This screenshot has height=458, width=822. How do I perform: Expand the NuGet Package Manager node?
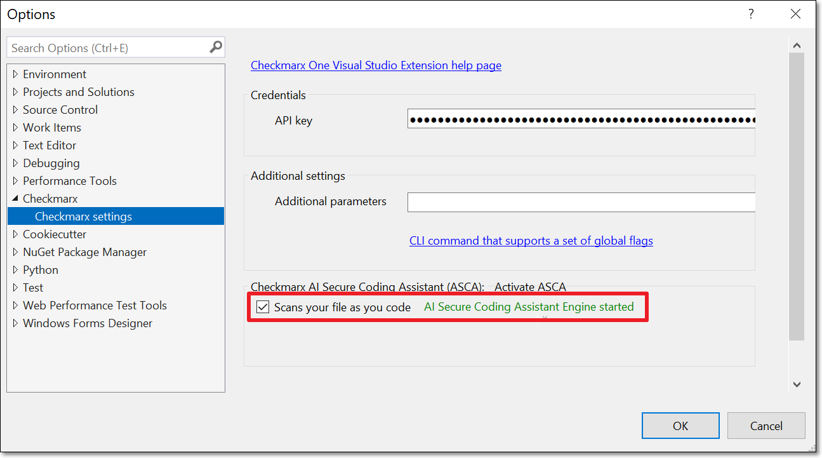16,252
